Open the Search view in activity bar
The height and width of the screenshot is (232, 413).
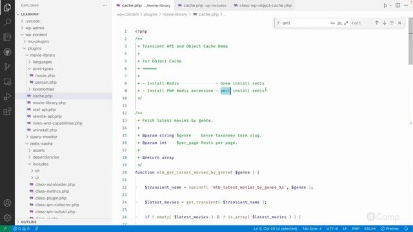click(7, 22)
